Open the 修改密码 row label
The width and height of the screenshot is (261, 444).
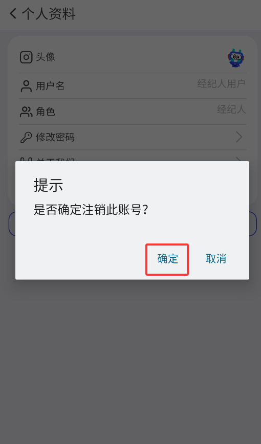pos(55,137)
